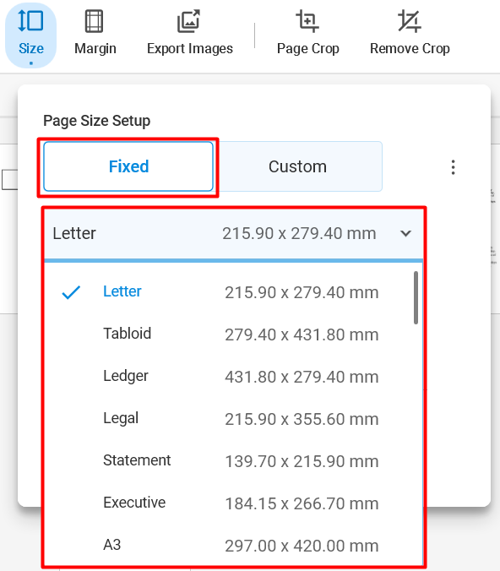Open the three-dot more options menu
The height and width of the screenshot is (571, 500).
pyautogui.click(x=453, y=167)
